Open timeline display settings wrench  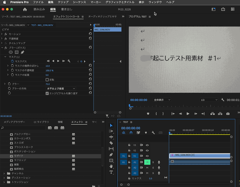tap(153, 133)
